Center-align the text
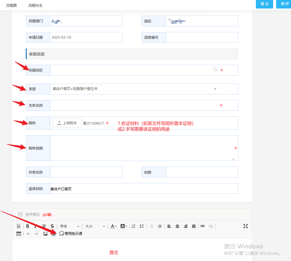The width and height of the screenshot is (291, 261). 177,226
